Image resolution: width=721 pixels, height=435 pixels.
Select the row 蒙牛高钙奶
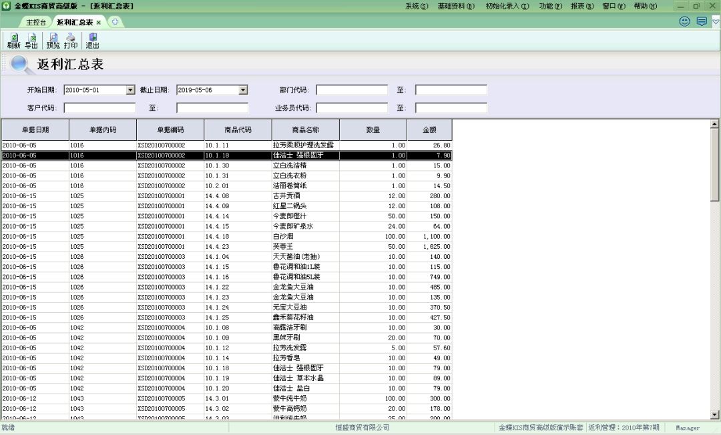[227, 408]
